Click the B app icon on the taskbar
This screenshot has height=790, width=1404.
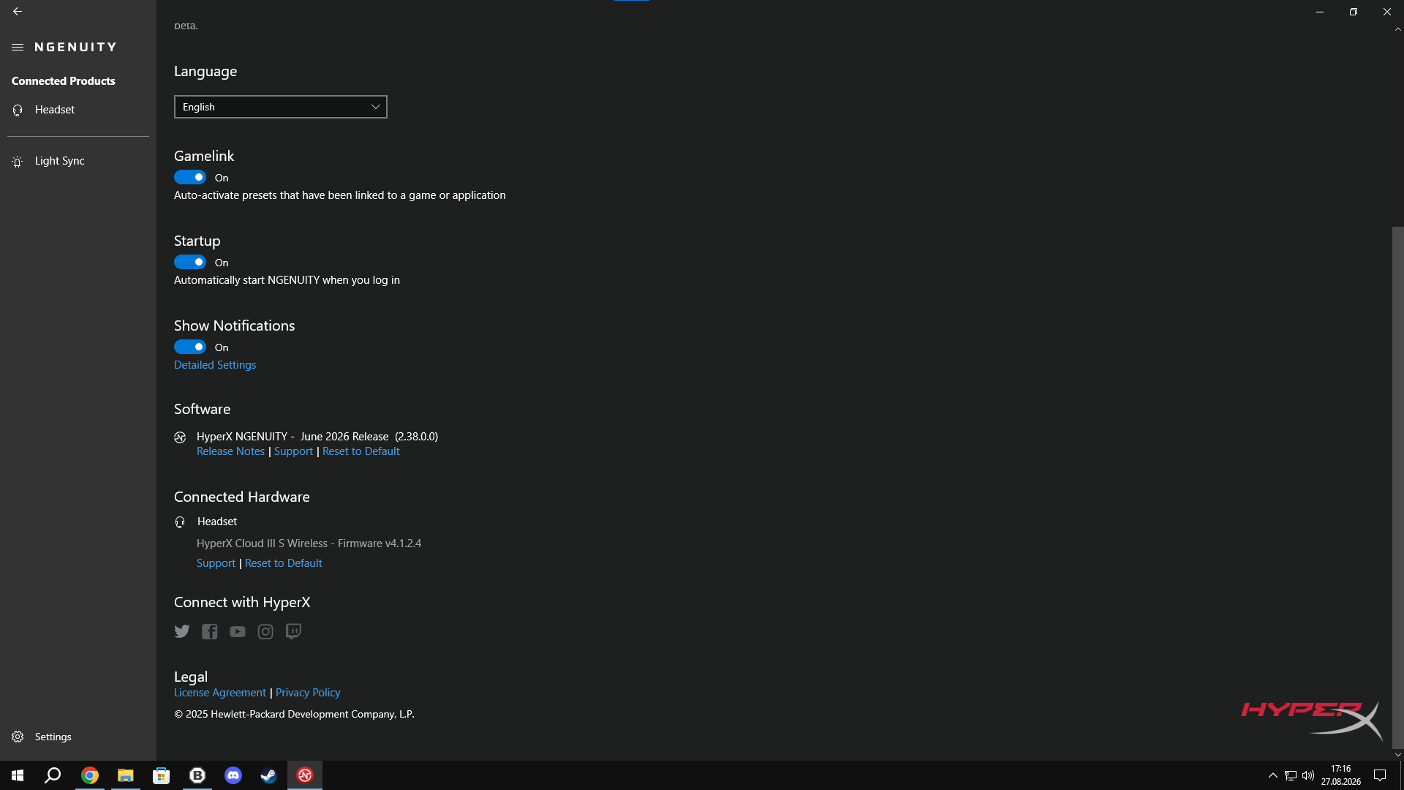tap(197, 775)
